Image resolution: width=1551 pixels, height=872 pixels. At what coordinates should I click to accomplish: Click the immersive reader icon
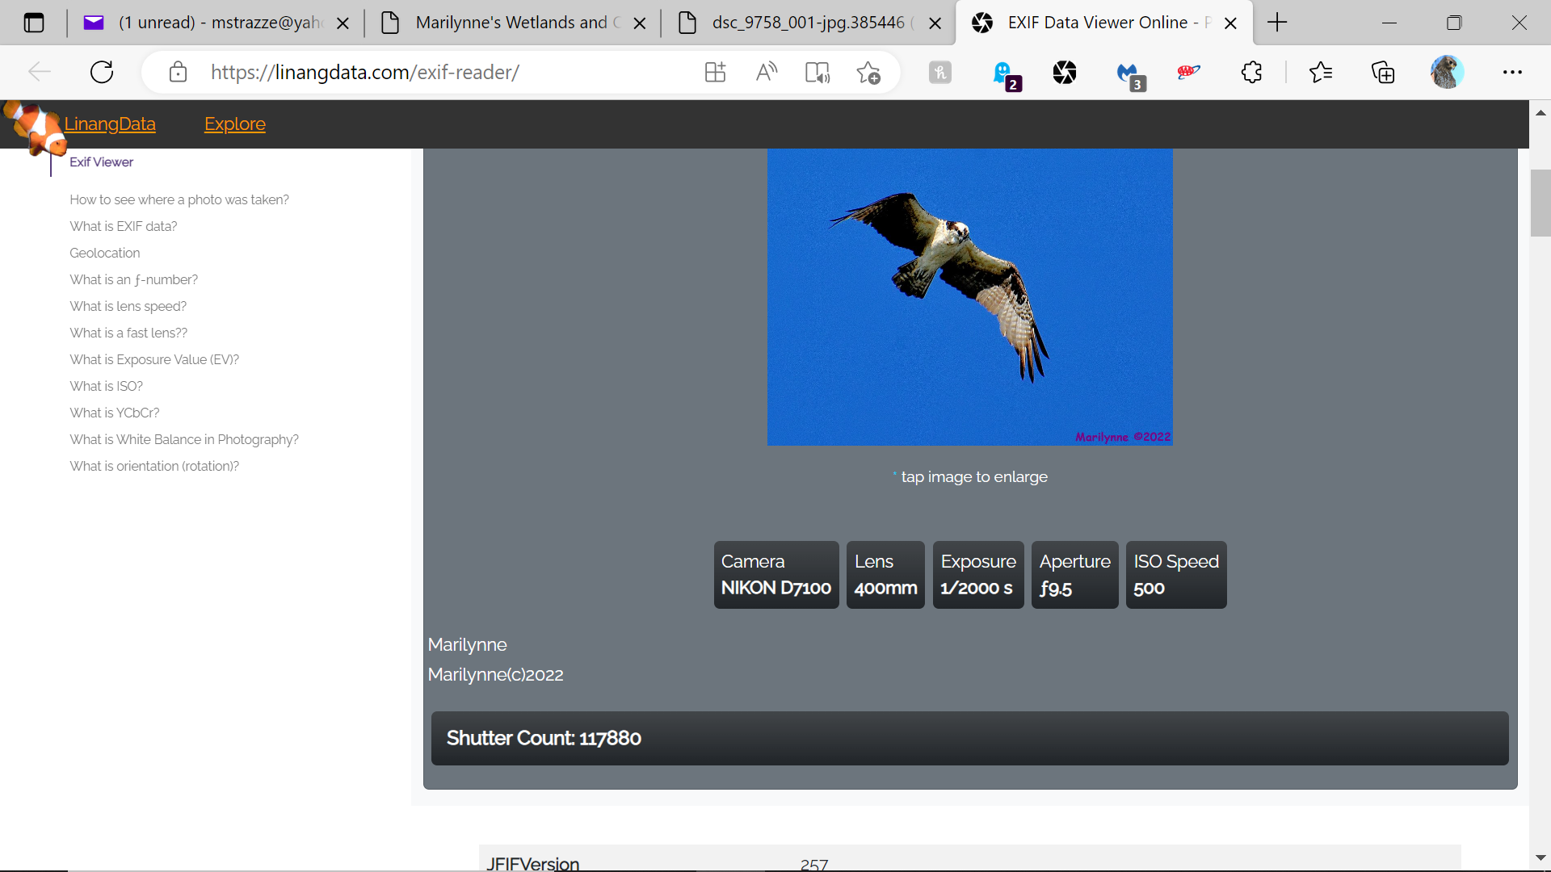coord(817,72)
